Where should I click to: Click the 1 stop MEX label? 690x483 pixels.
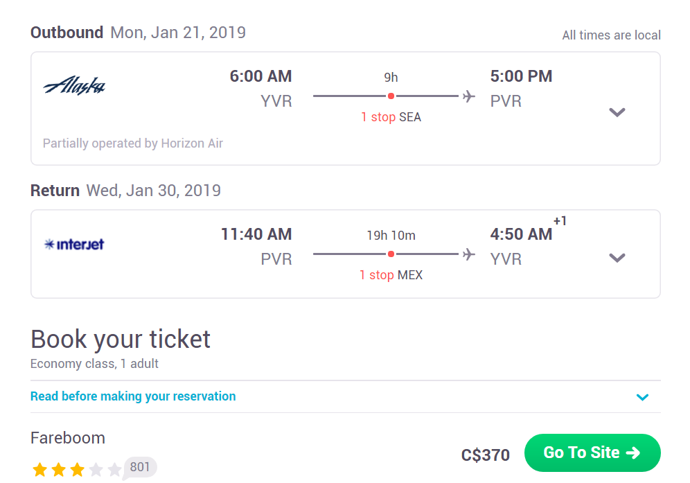[391, 275]
